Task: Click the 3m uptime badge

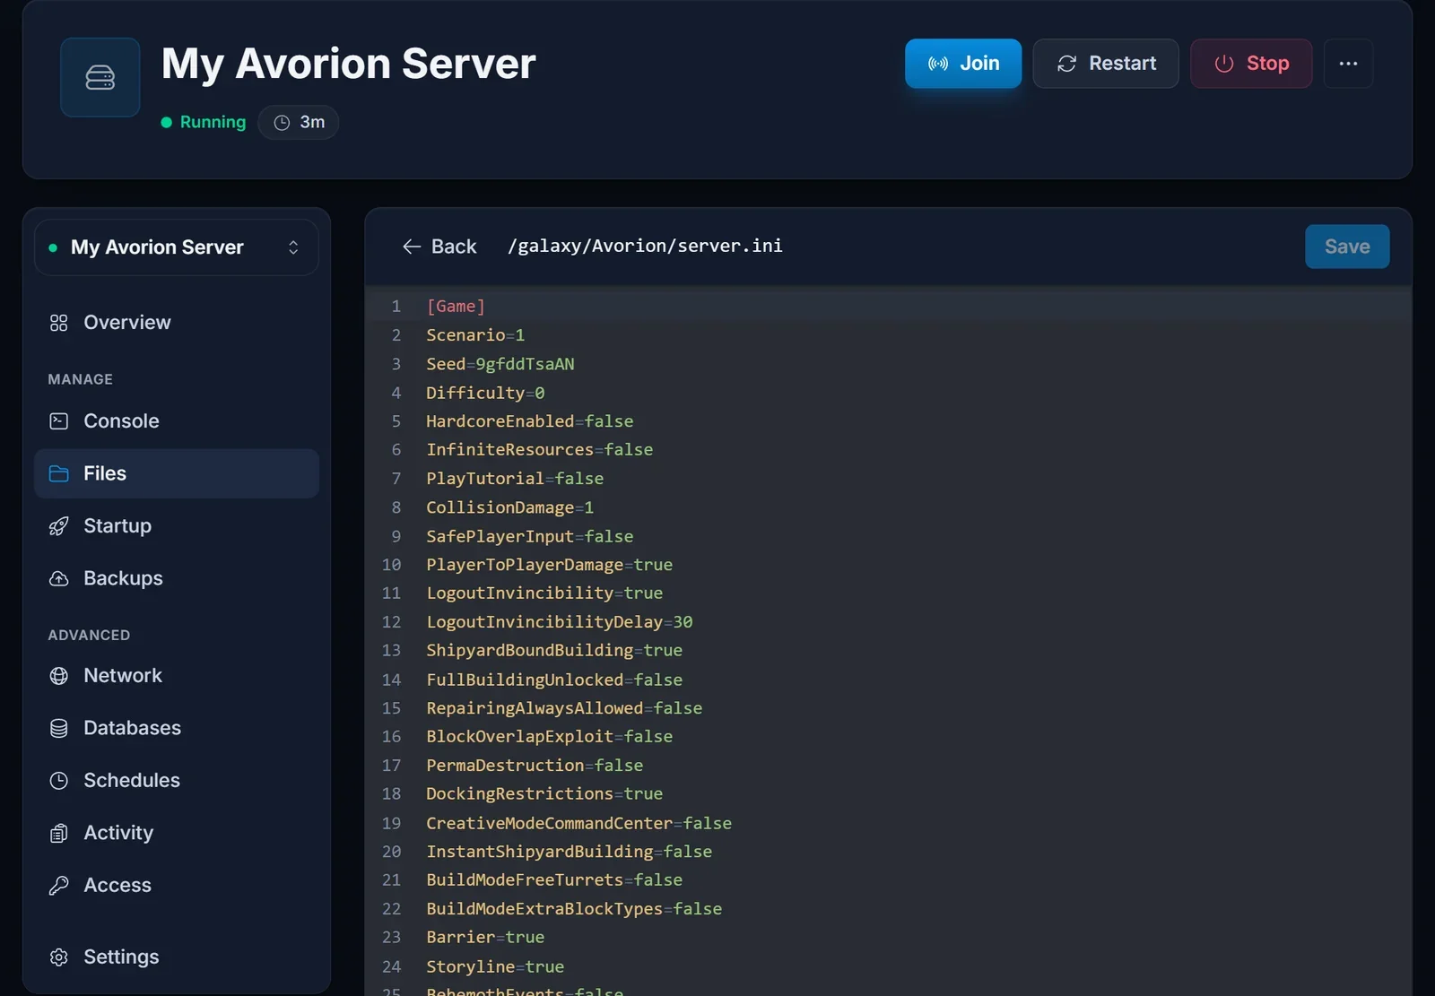Action: [x=299, y=123]
